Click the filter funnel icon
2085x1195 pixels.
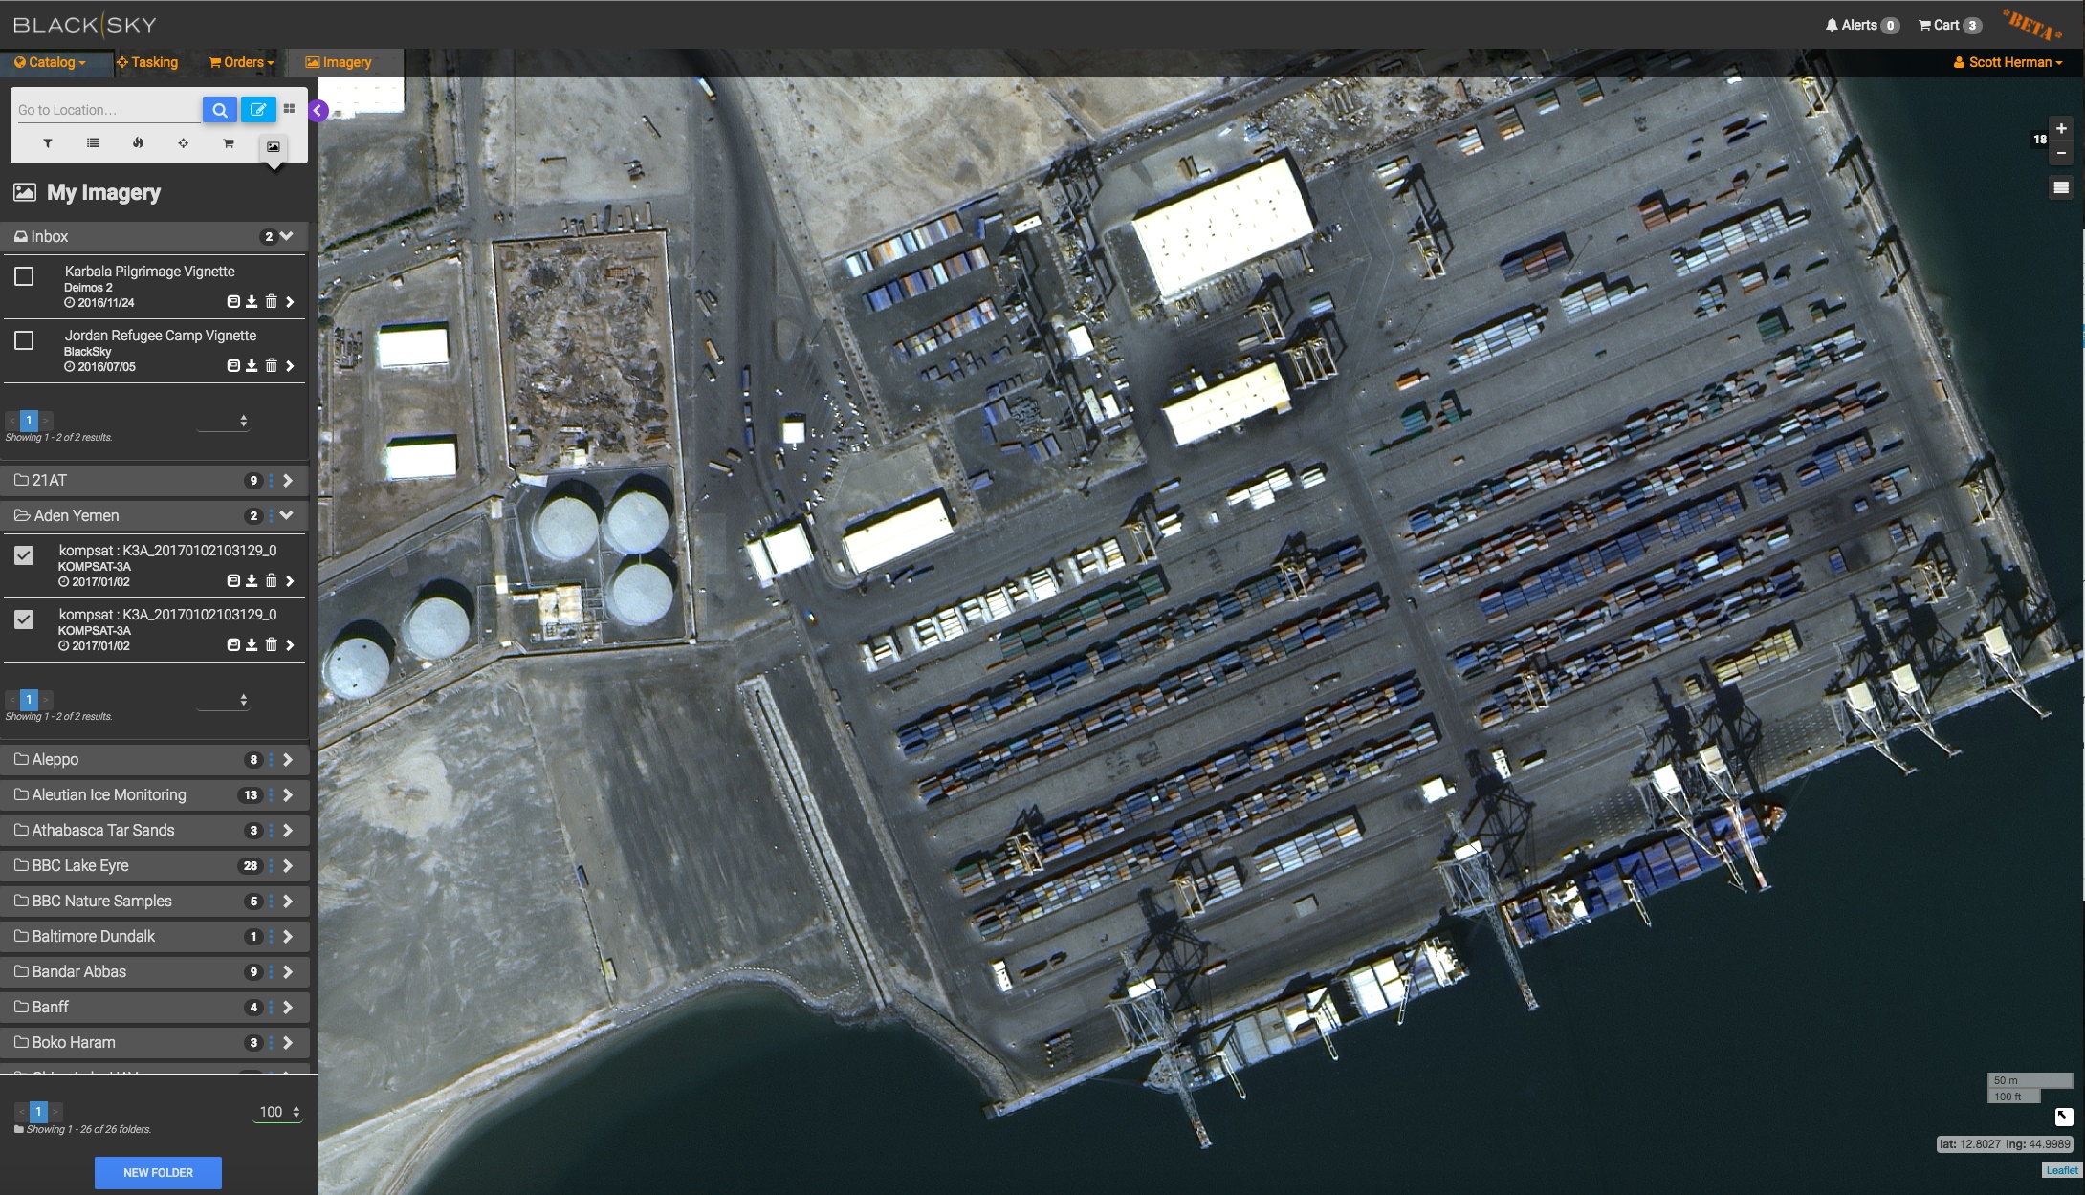point(47,143)
